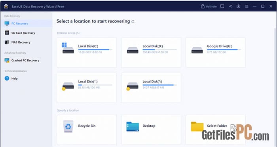Screen dimensions: 277x147
Task: Click the import scan session icon
Action: click(238, 6)
